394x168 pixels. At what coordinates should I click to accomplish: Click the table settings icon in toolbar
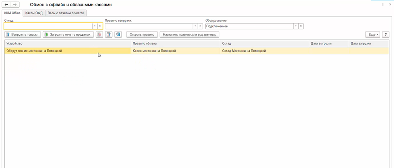coord(109,34)
